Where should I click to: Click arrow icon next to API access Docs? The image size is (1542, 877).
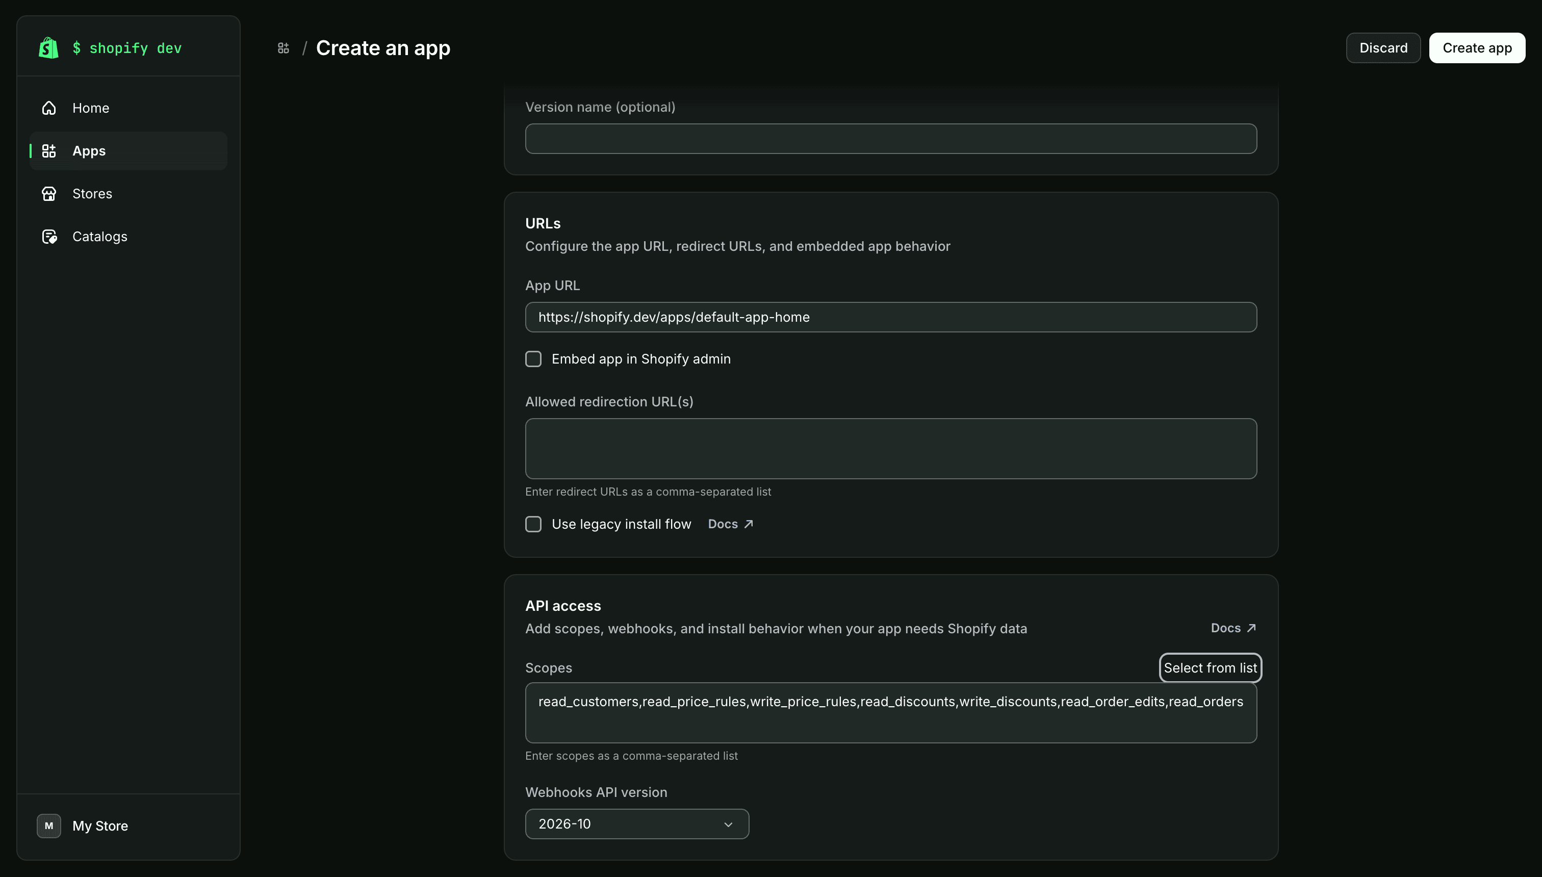pos(1252,628)
